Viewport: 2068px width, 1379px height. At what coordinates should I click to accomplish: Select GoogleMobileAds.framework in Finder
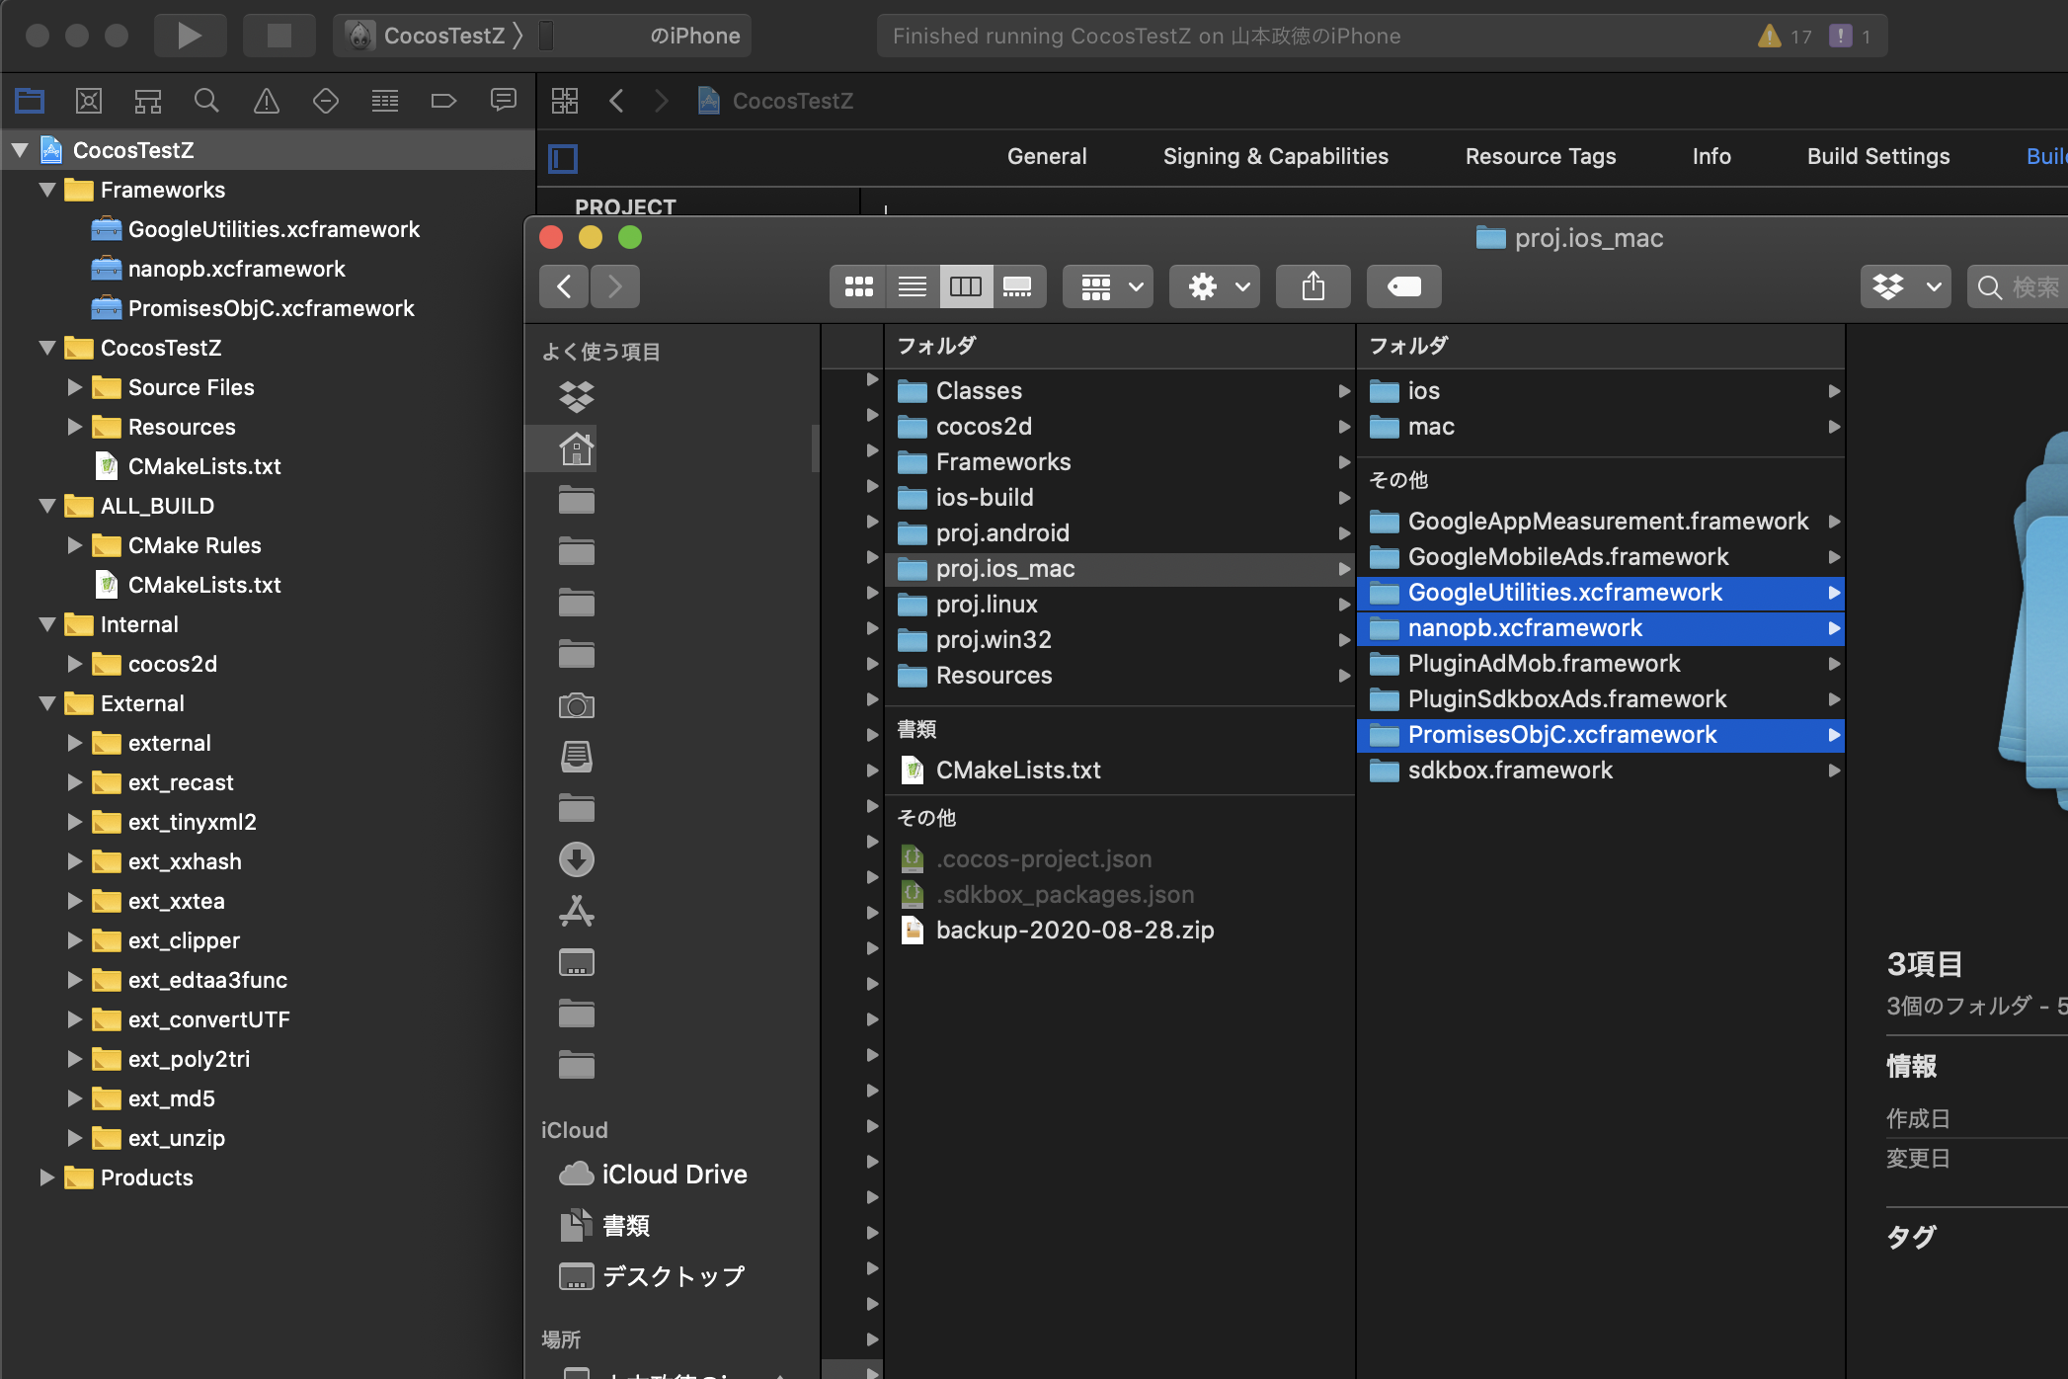click(1601, 557)
